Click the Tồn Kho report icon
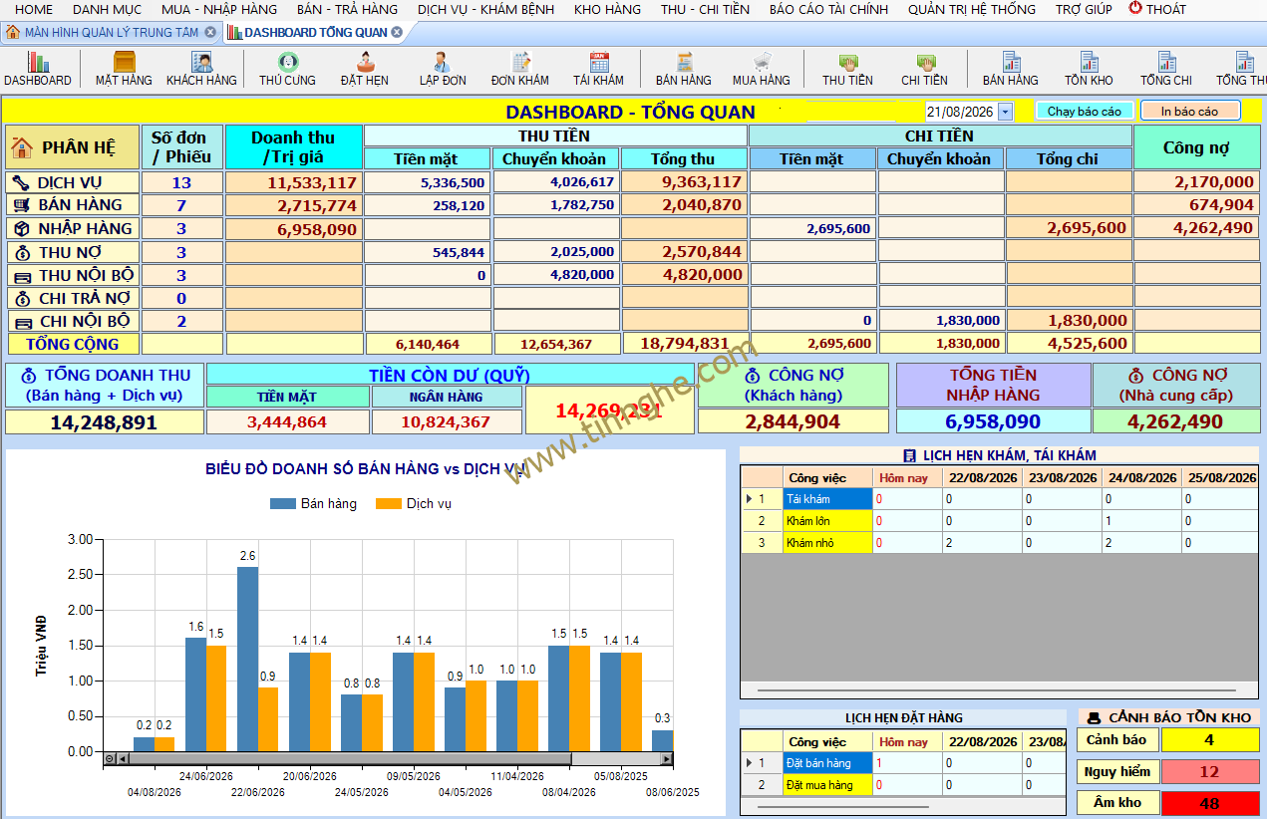 [x=1089, y=69]
